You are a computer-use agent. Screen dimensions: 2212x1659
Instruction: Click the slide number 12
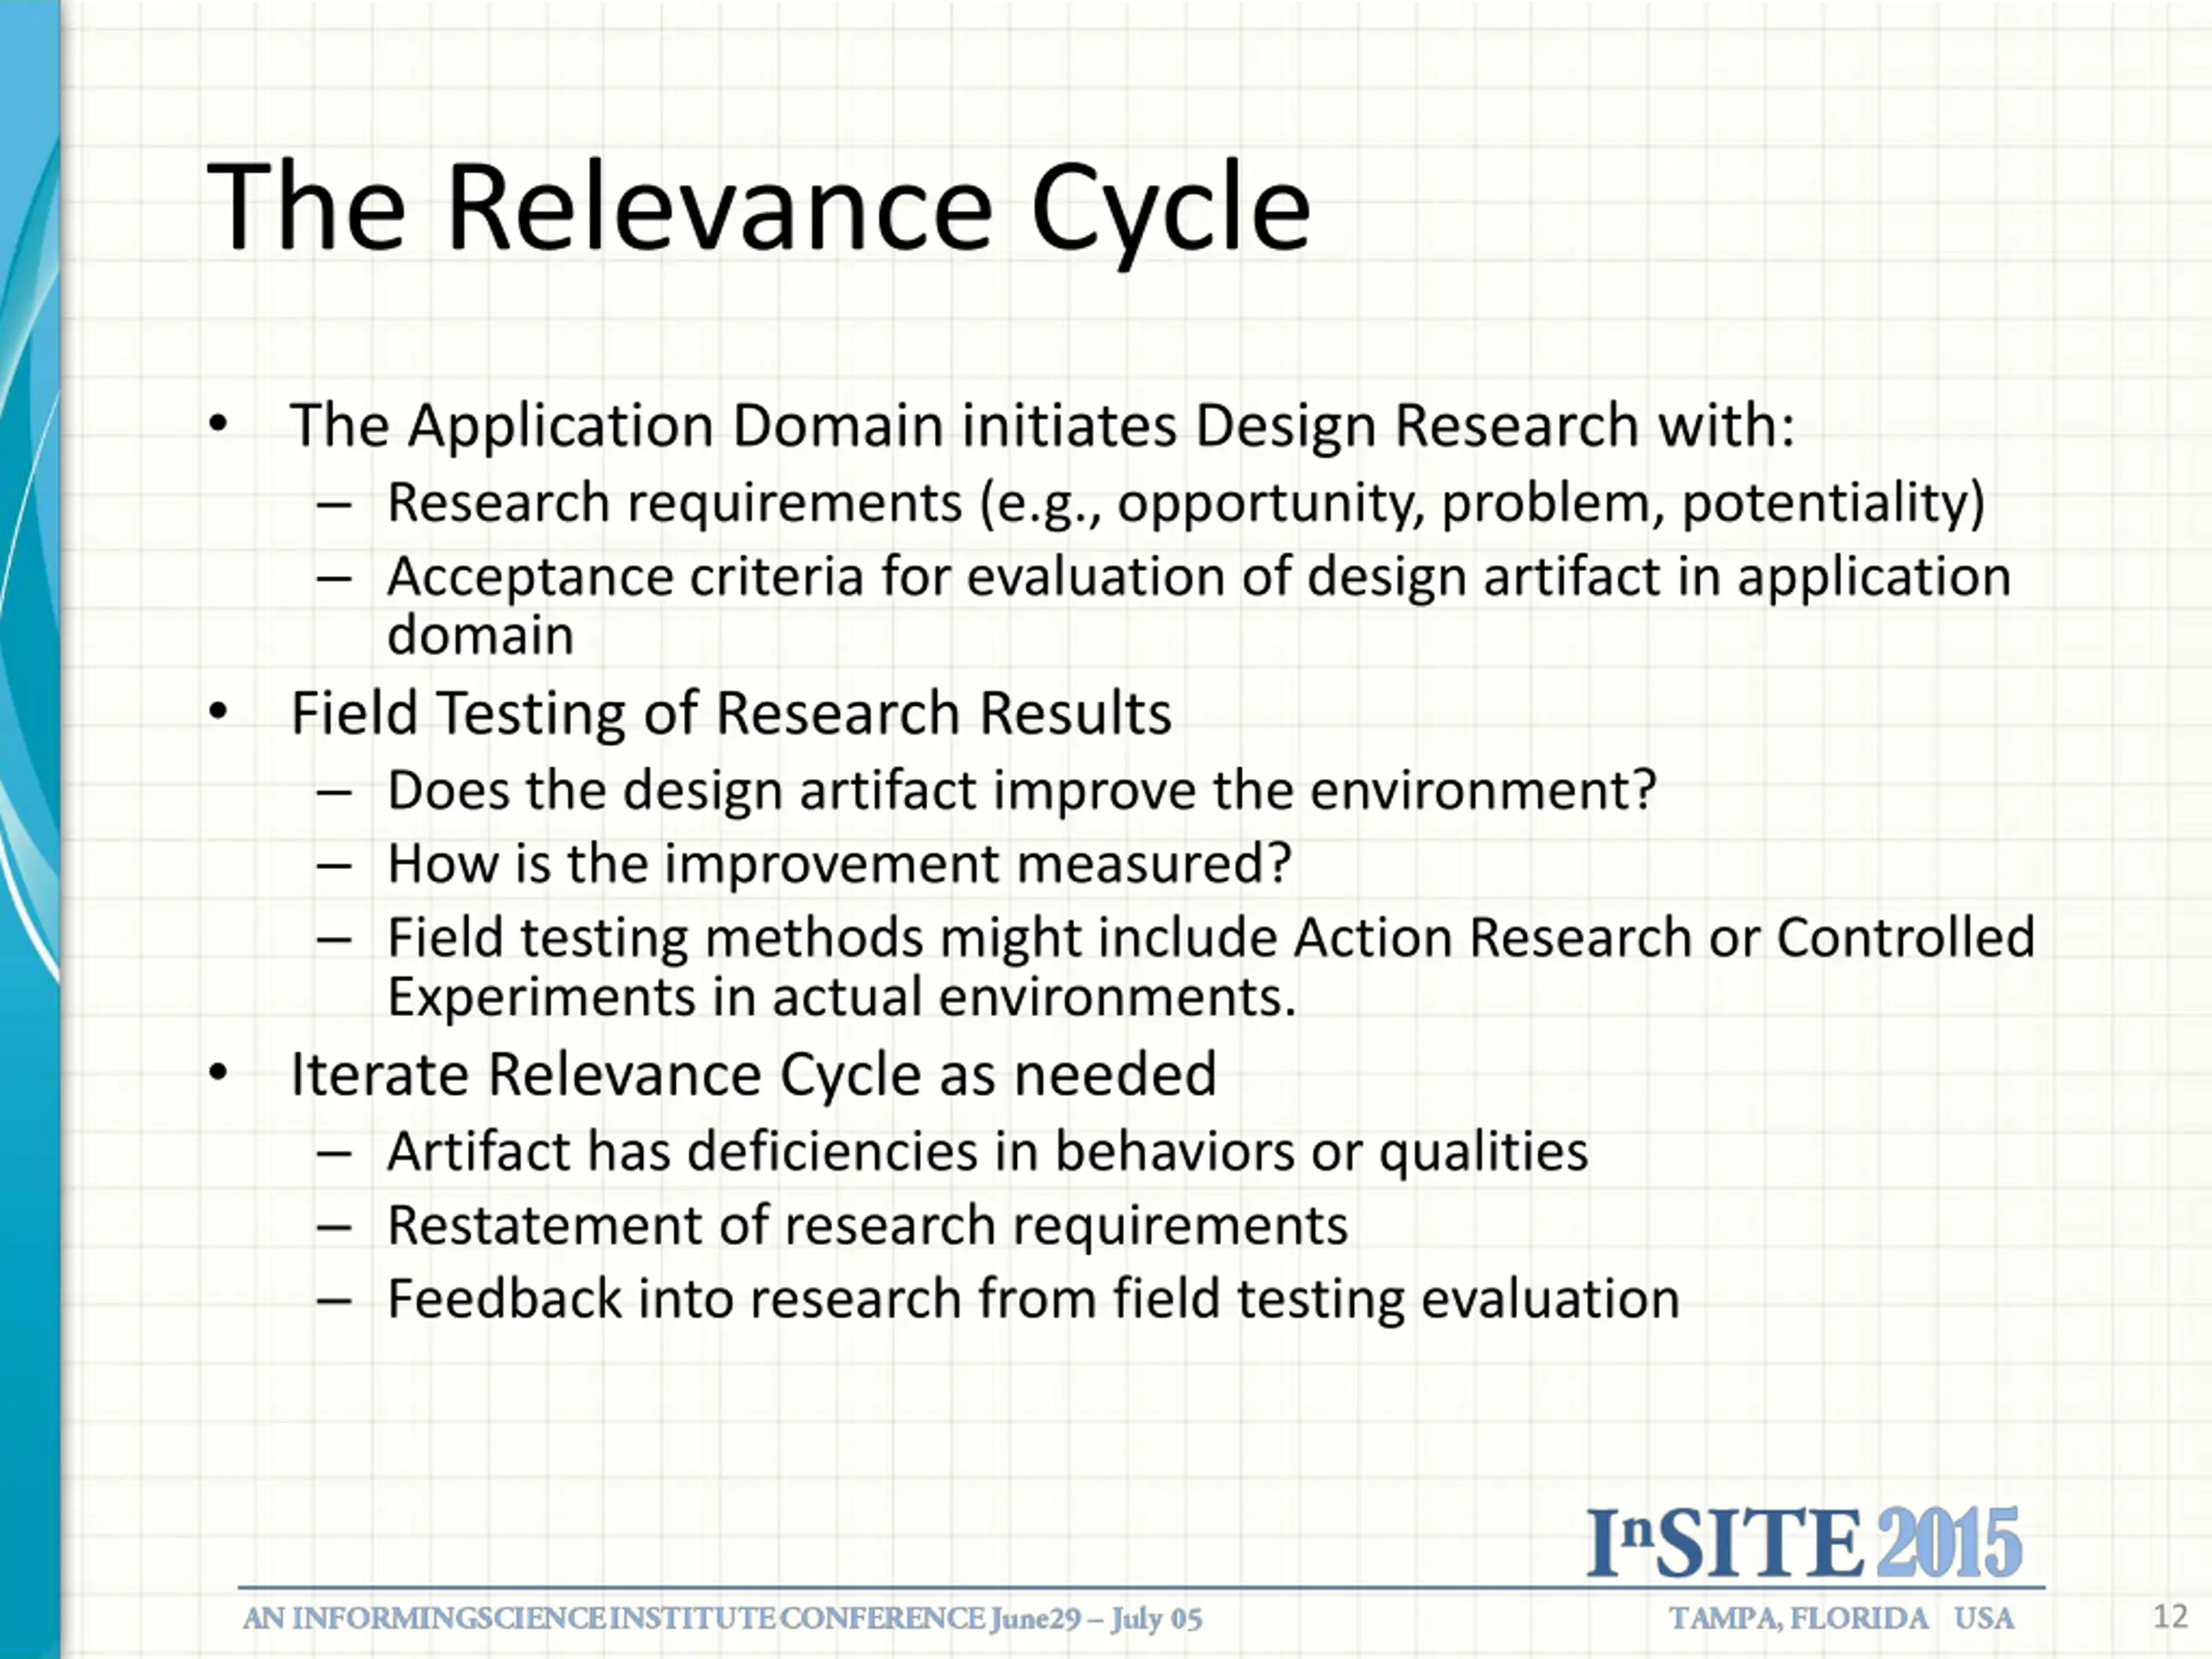point(2169,1616)
